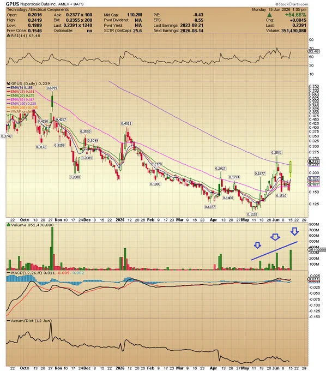Click the 0.2000 November low label
326x371 pixels.
pyautogui.click(x=75, y=177)
